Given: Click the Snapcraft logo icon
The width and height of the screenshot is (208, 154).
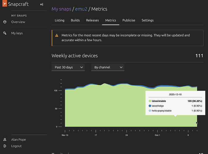Looking at the screenshot, I should [x=5, y=3].
